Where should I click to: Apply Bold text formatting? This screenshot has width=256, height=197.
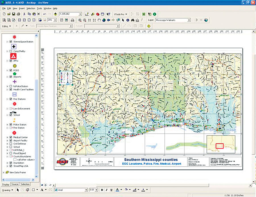coord(102,190)
